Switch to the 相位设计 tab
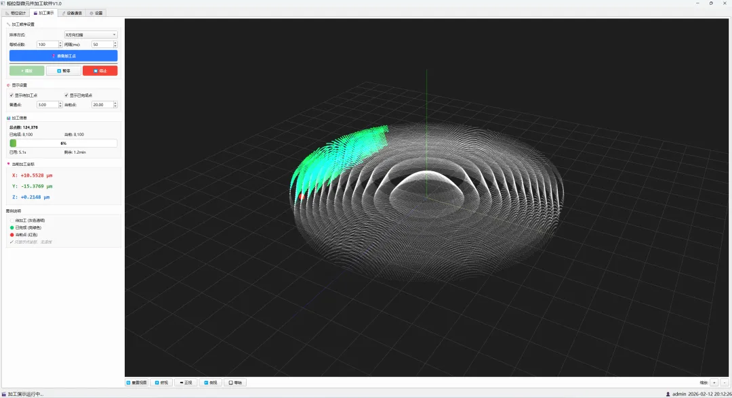Image resolution: width=732 pixels, height=398 pixels. (16, 13)
